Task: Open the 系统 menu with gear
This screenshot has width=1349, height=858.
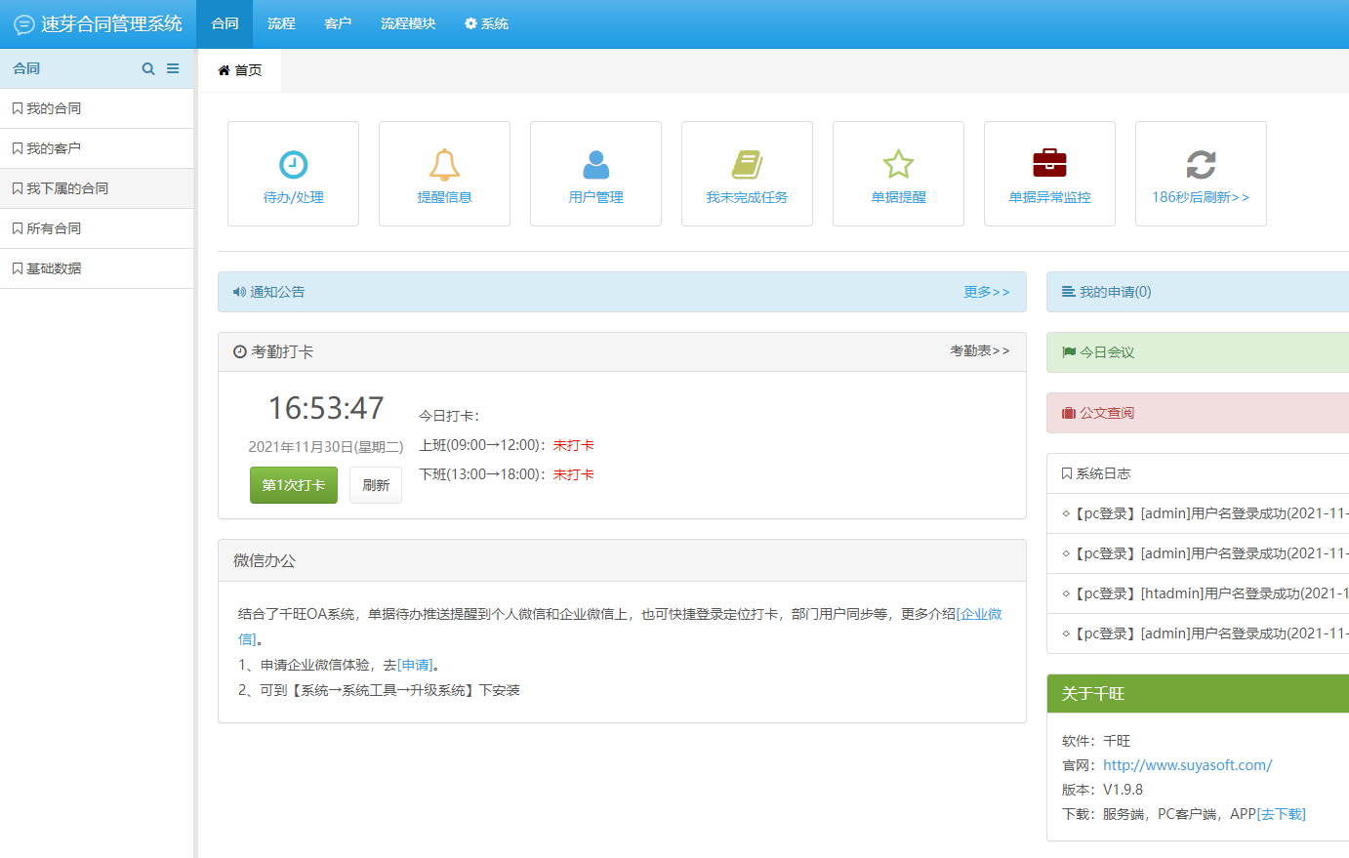Action: (x=486, y=23)
